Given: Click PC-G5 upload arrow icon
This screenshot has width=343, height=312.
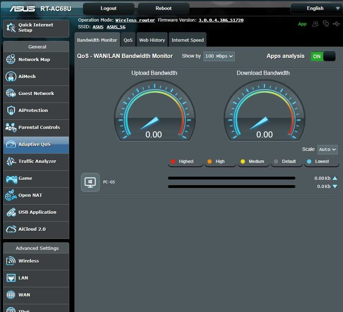Looking at the screenshot, I should pos(335,178).
